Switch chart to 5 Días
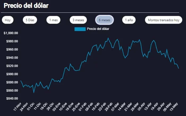The width and height of the screenshot is (186, 116). pos(30,20)
